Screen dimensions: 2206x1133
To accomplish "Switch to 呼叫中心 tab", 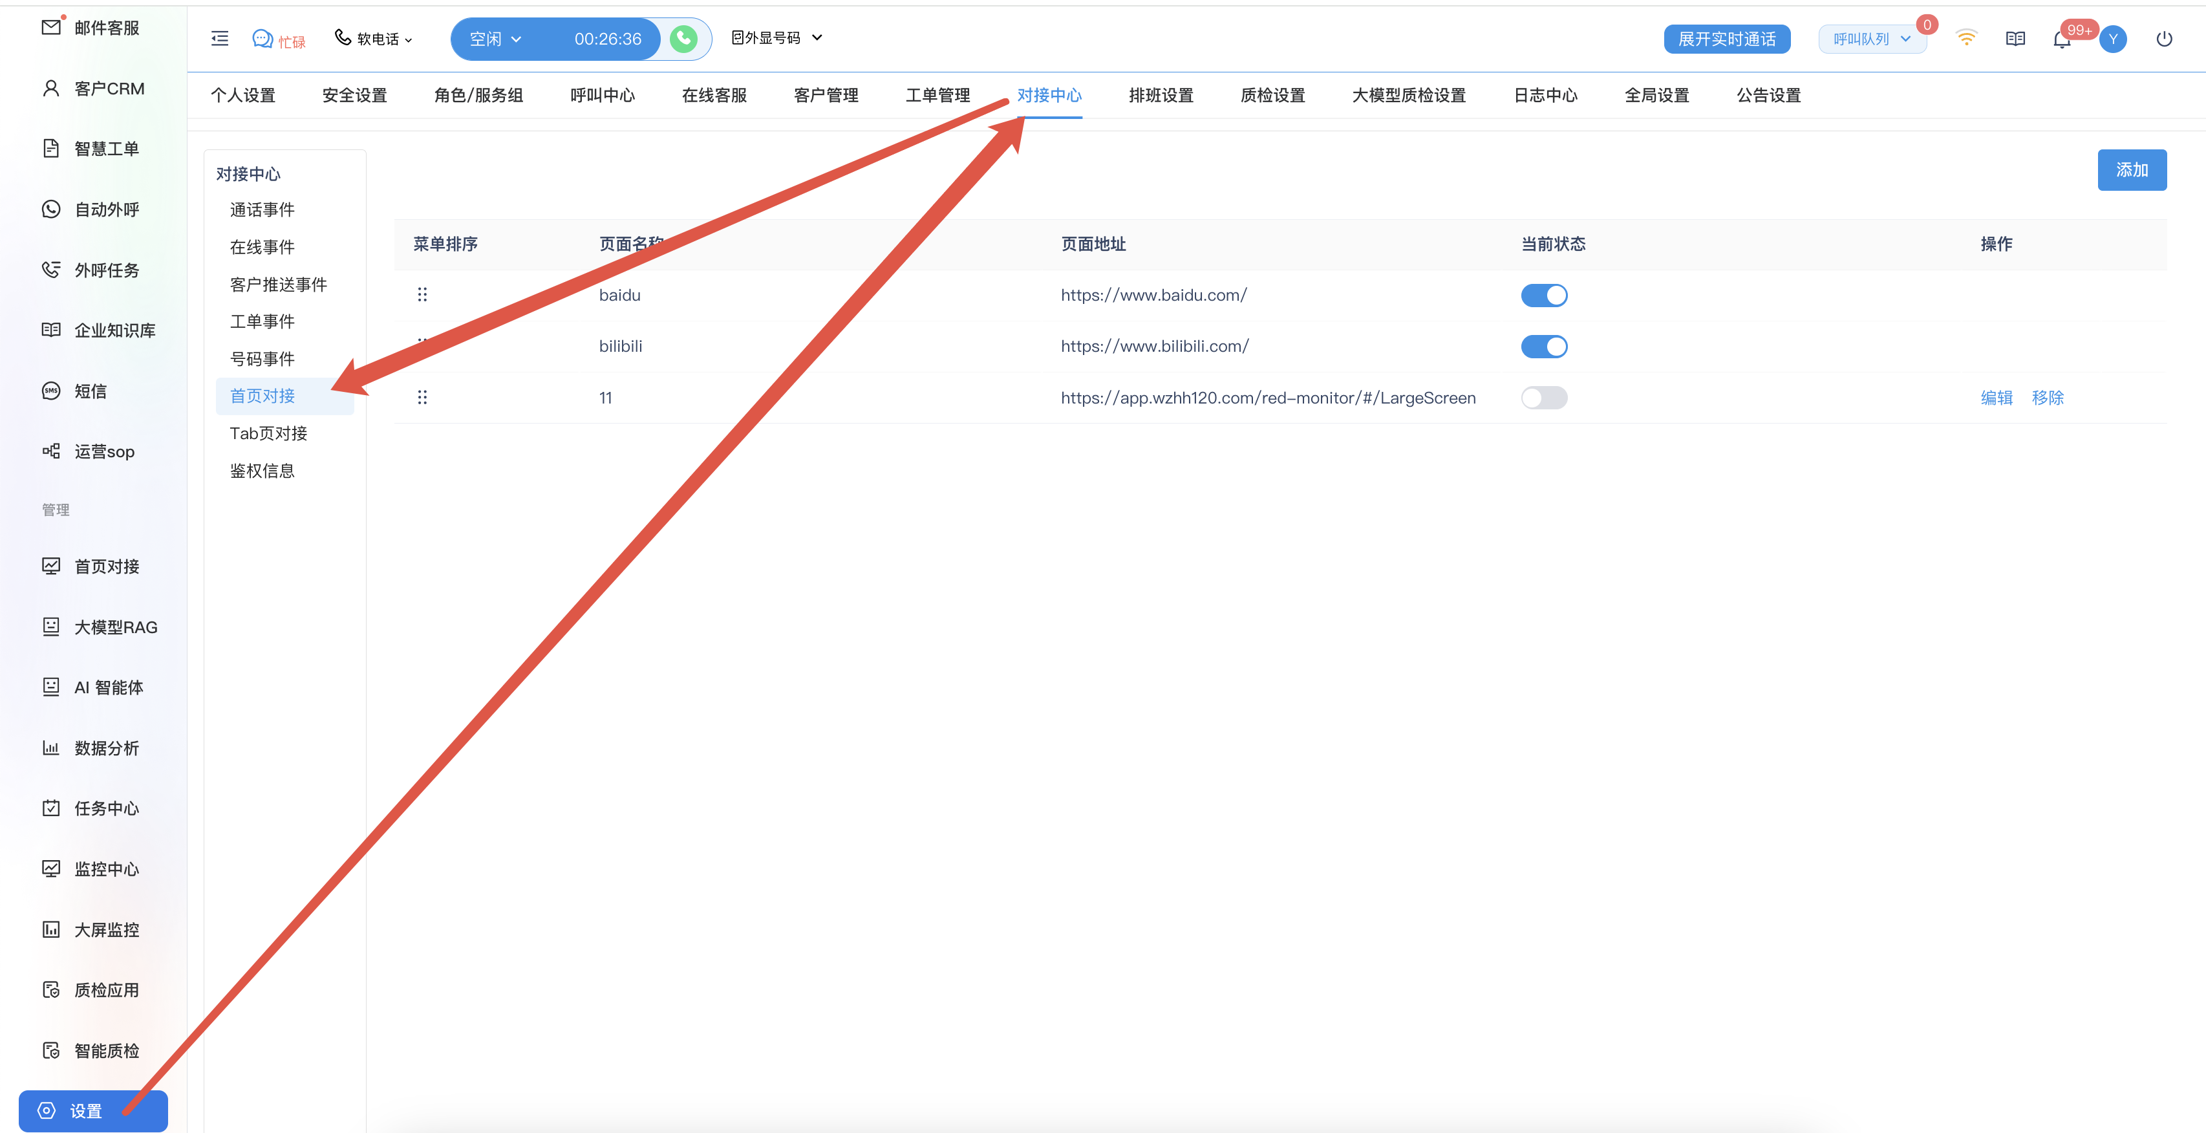I will (603, 95).
